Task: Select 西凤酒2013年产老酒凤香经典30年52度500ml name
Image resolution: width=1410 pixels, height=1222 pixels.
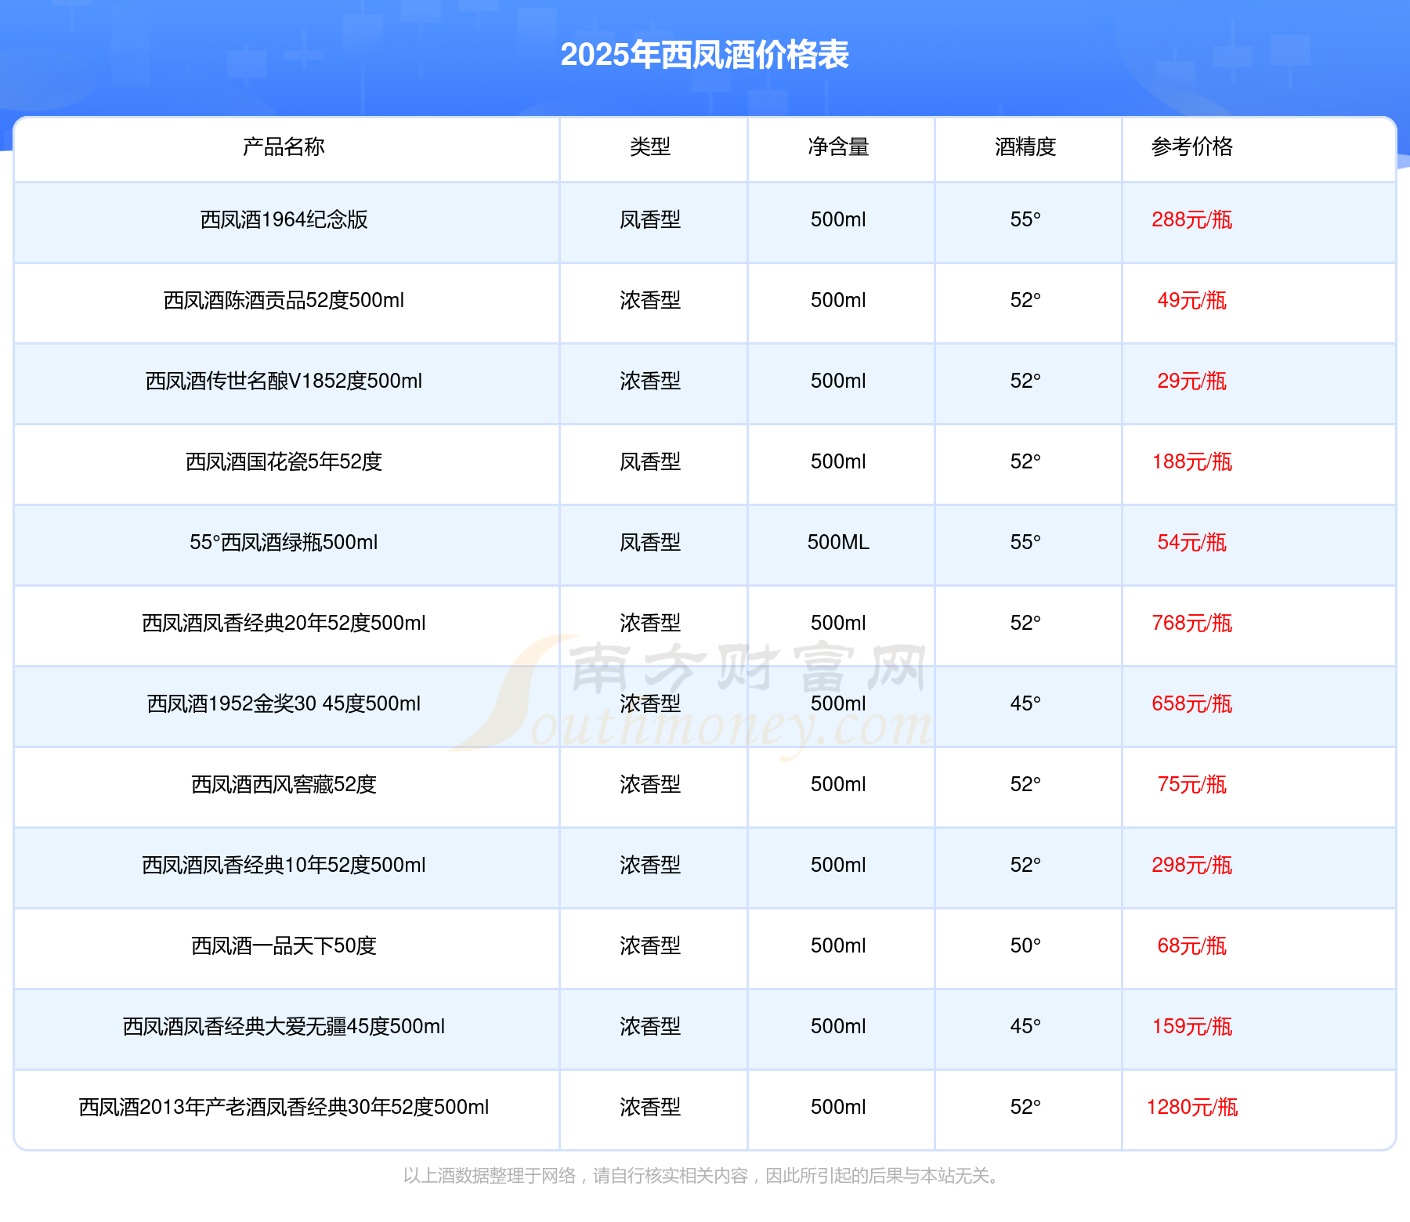Action: pyautogui.click(x=284, y=1107)
